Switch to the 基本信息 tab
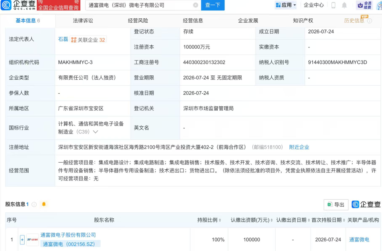The height and width of the screenshot is (251, 382). [x=27, y=21]
